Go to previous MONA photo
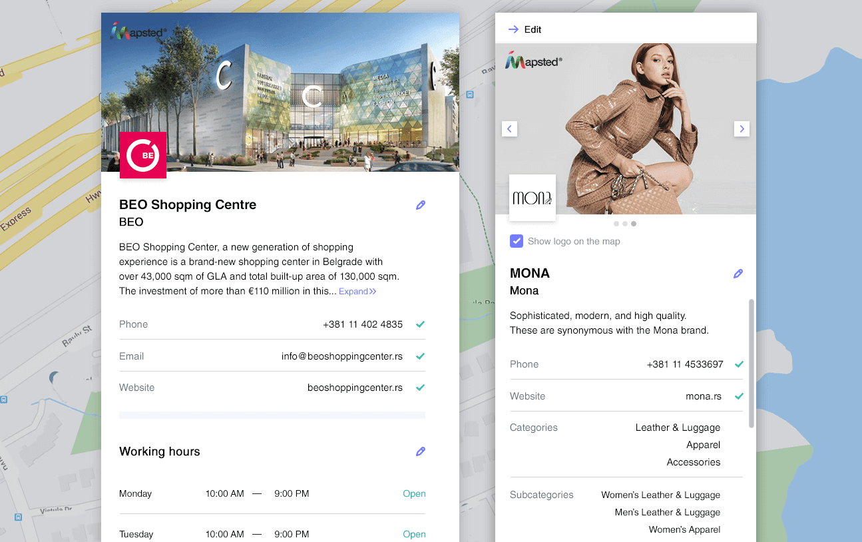This screenshot has width=862, height=542. (509, 129)
